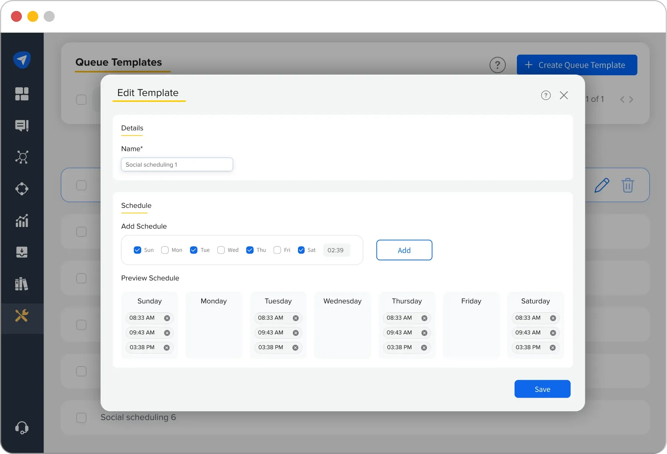The height and width of the screenshot is (454, 667).
Task: Click the edit pencil icon
Action: [602, 185]
